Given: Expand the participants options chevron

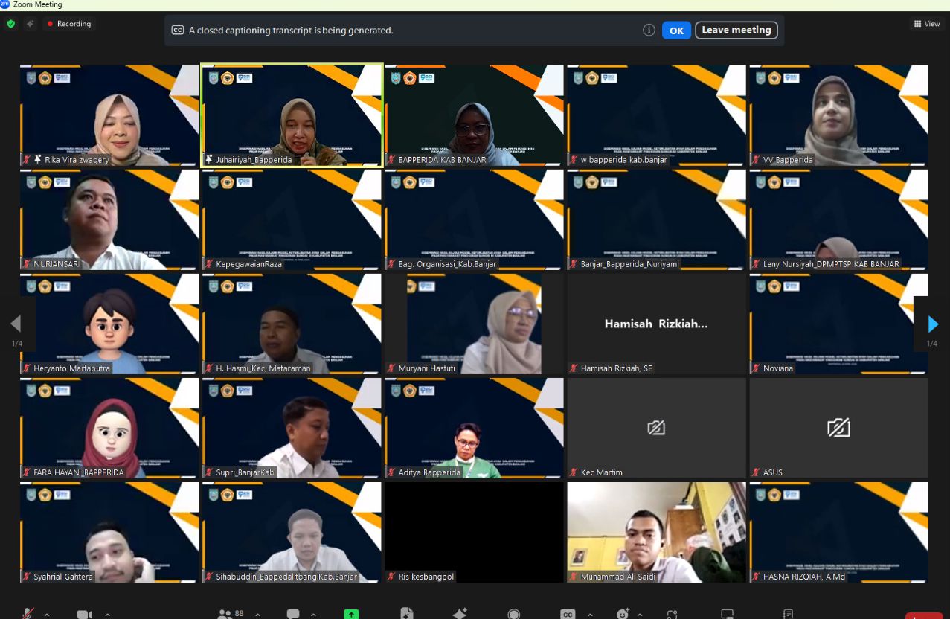Looking at the screenshot, I should 257,615.
